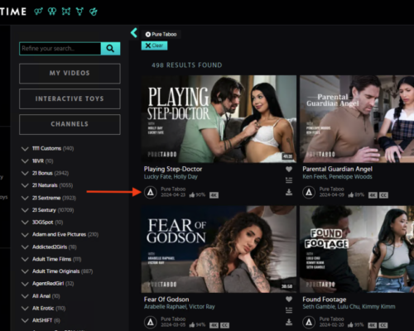
Task: Open the Playing Step-Doctor title link
Action: (173, 169)
